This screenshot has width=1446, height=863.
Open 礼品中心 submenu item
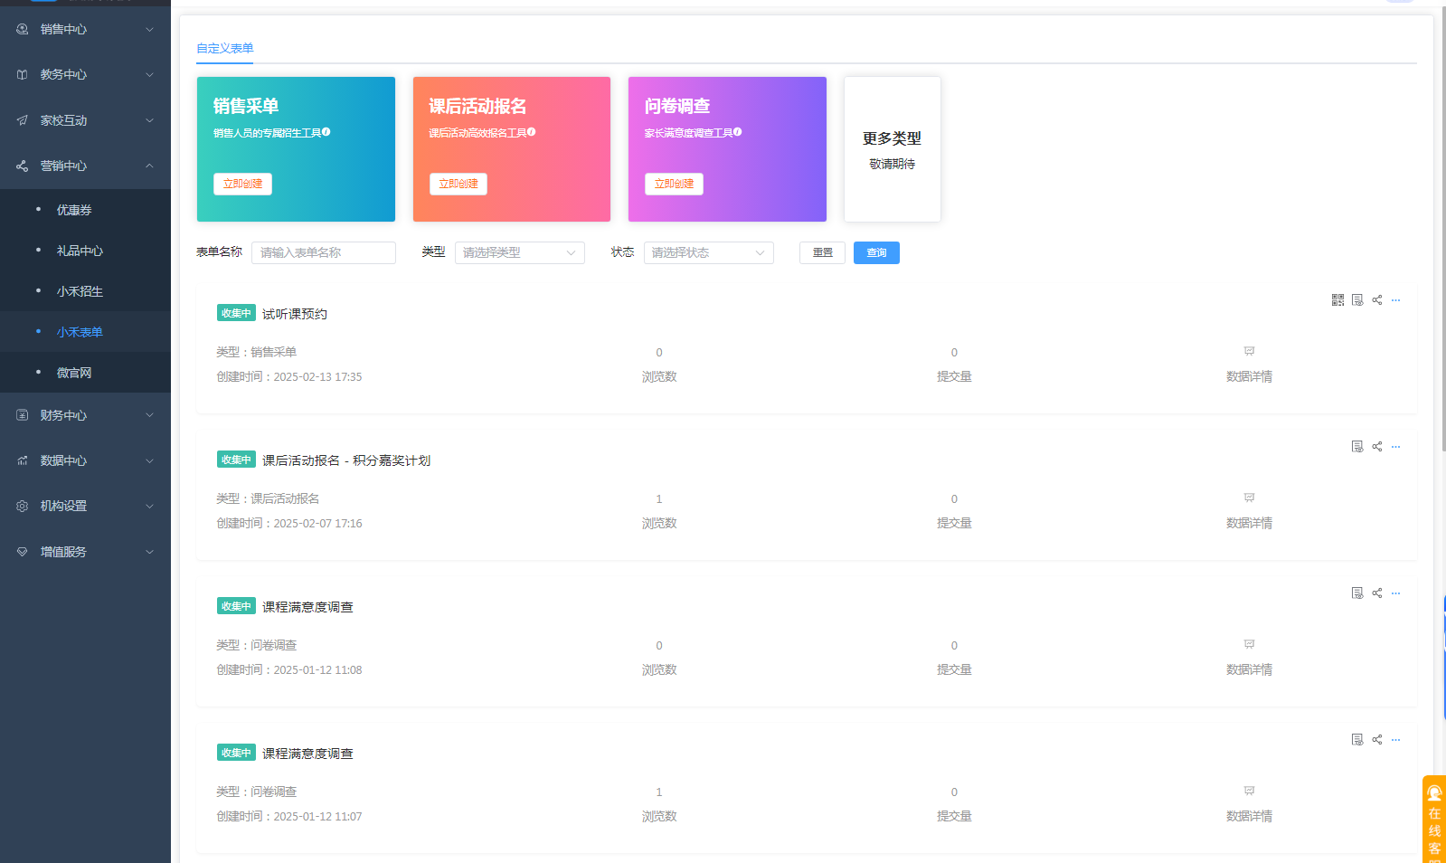[x=85, y=251]
